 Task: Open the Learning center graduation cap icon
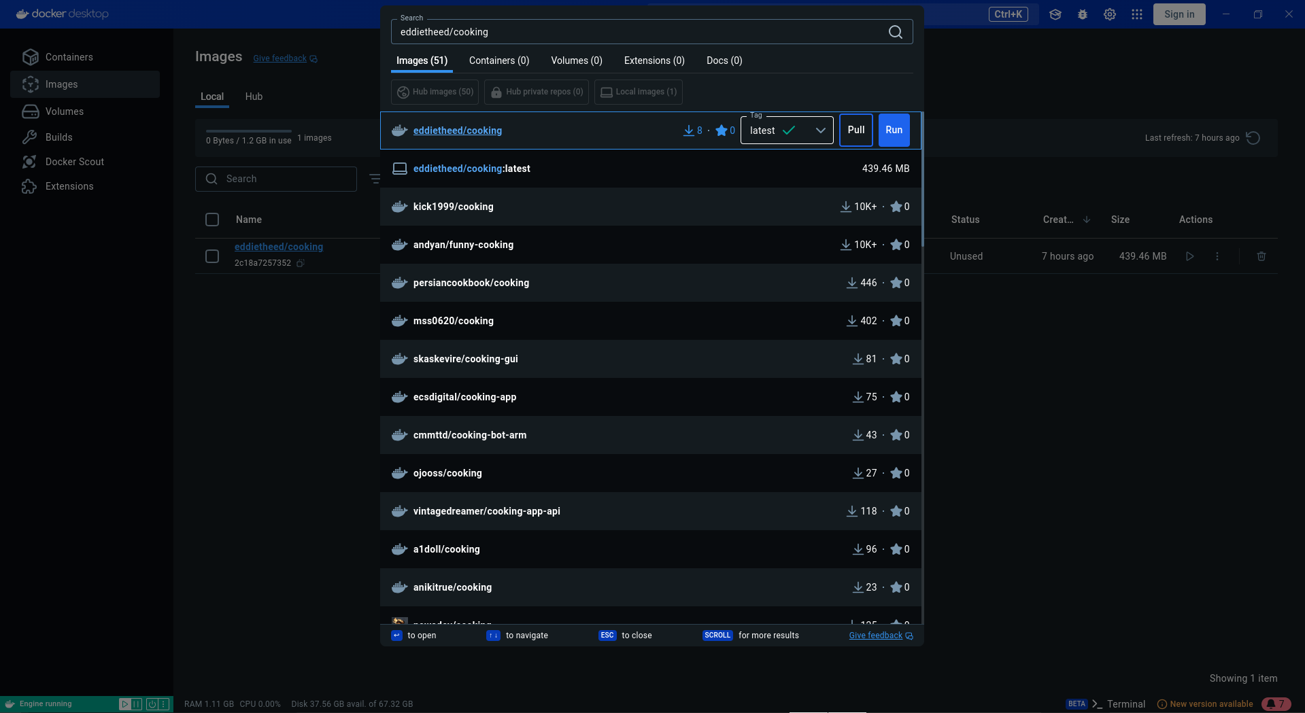[1055, 14]
